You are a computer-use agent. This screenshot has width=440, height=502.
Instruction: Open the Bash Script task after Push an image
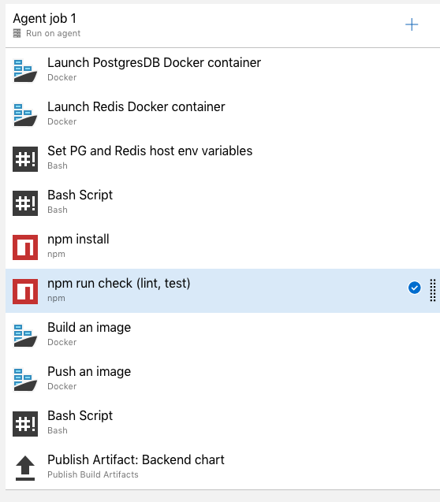pyautogui.click(x=222, y=423)
